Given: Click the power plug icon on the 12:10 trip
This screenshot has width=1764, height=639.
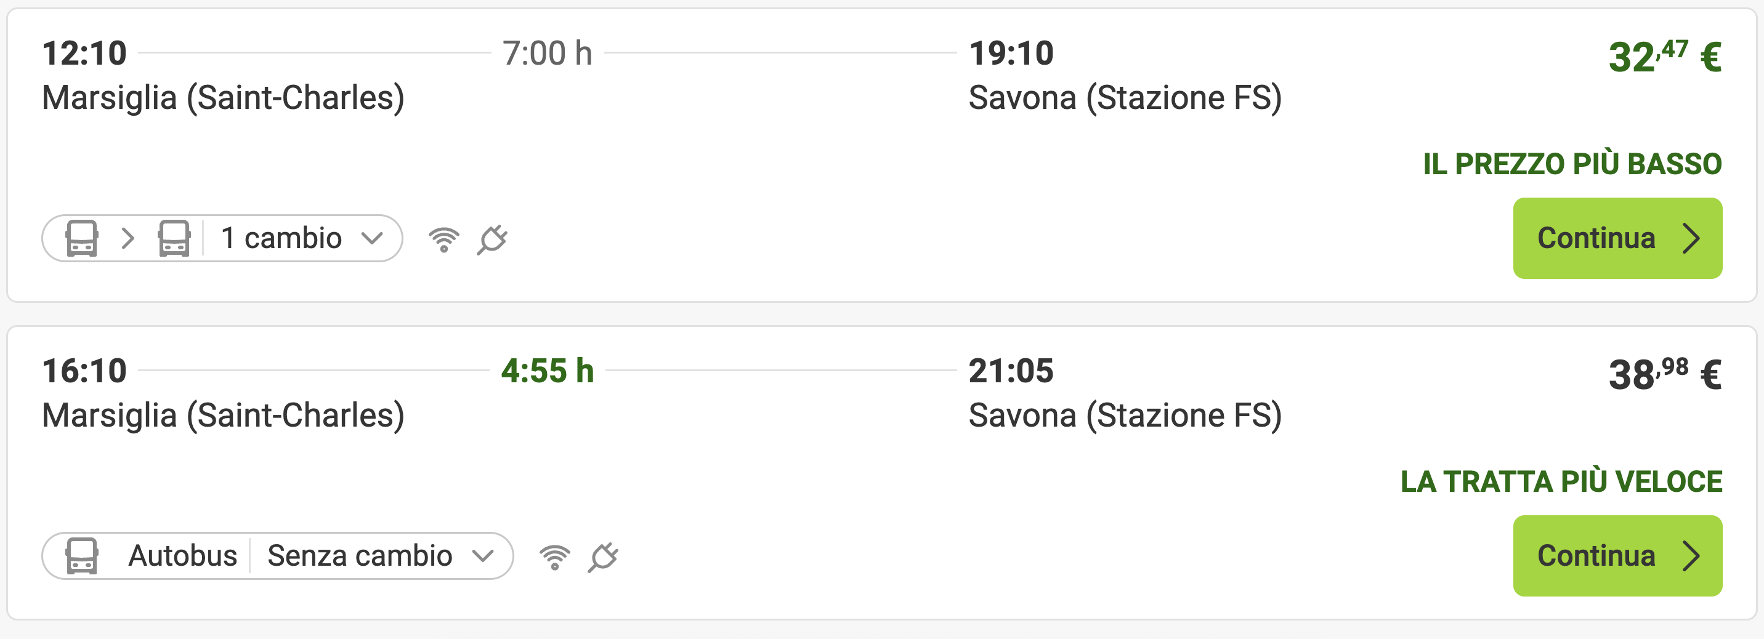Looking at the screenshot, I should (x=492, y=239).
